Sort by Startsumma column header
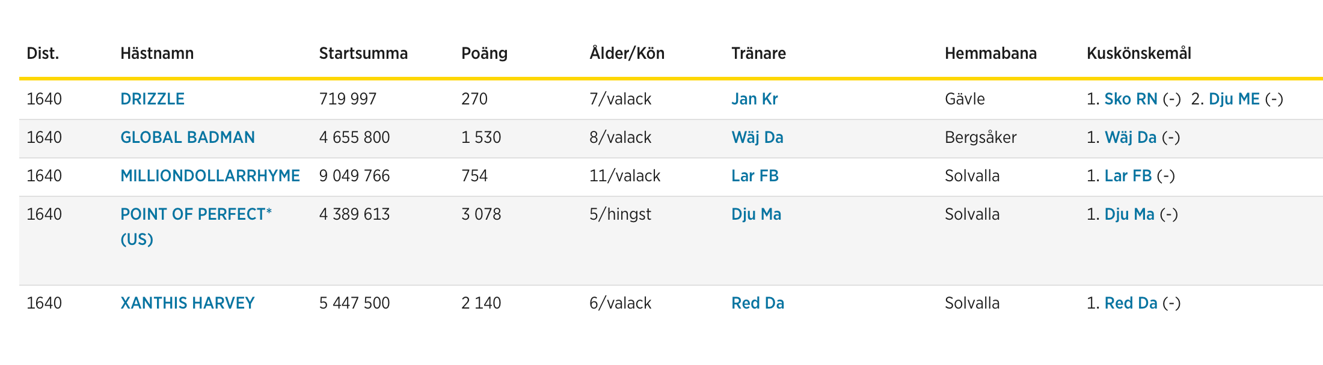 coord(363,53)
